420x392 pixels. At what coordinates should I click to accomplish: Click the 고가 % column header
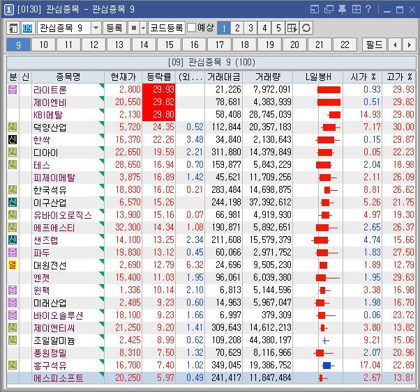coord(399,77)
